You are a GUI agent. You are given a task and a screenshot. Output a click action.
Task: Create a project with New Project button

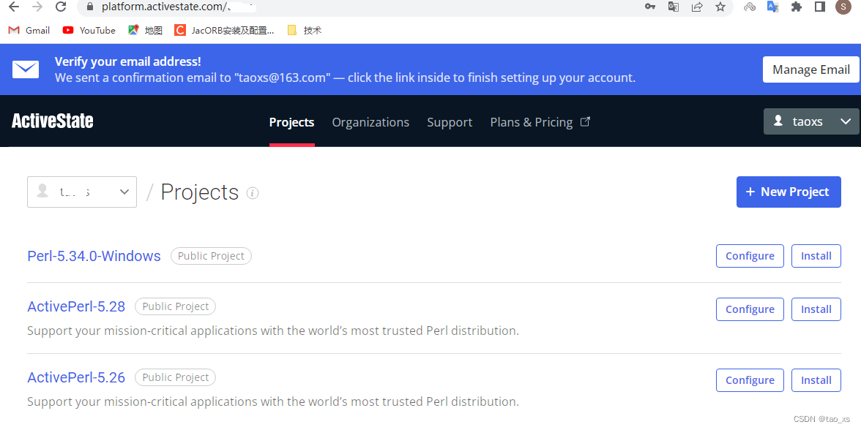coord(789,192)
